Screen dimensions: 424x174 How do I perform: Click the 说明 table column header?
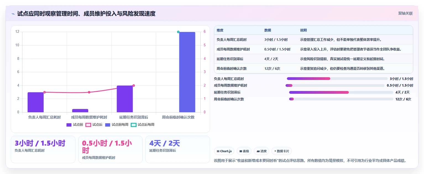point(303,30)
